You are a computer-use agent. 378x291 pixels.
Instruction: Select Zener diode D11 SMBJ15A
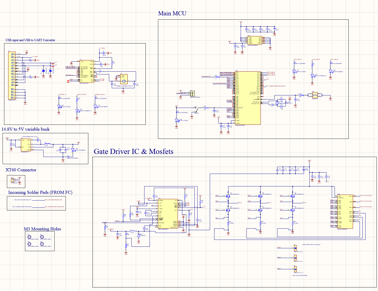point(139,235)
